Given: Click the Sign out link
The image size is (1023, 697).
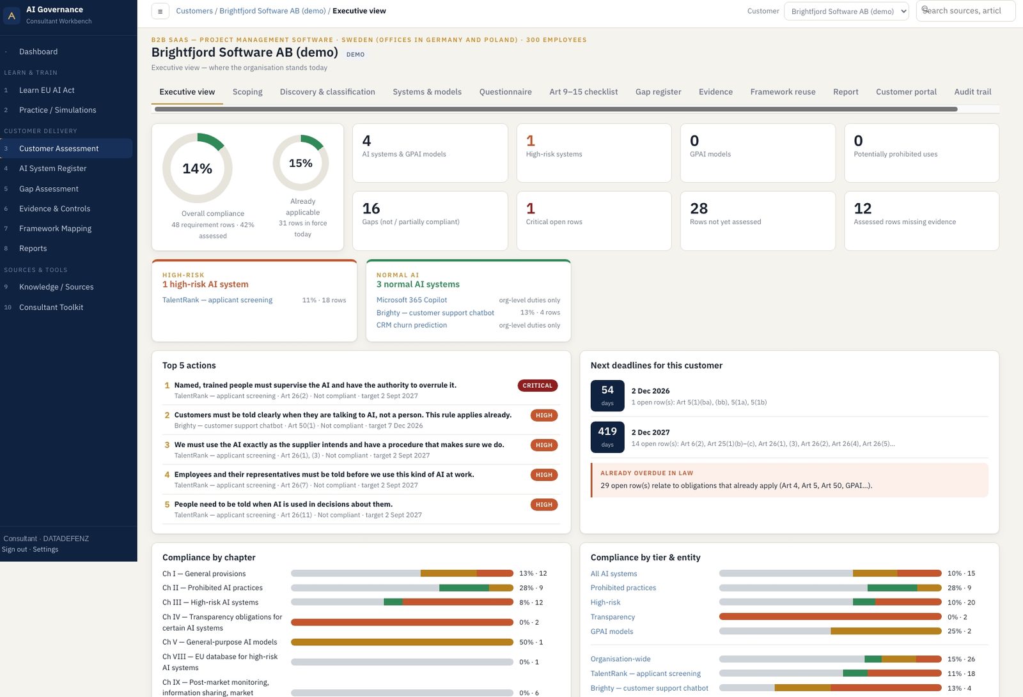Looking at the screenshot, I should [x=15, y=549].
